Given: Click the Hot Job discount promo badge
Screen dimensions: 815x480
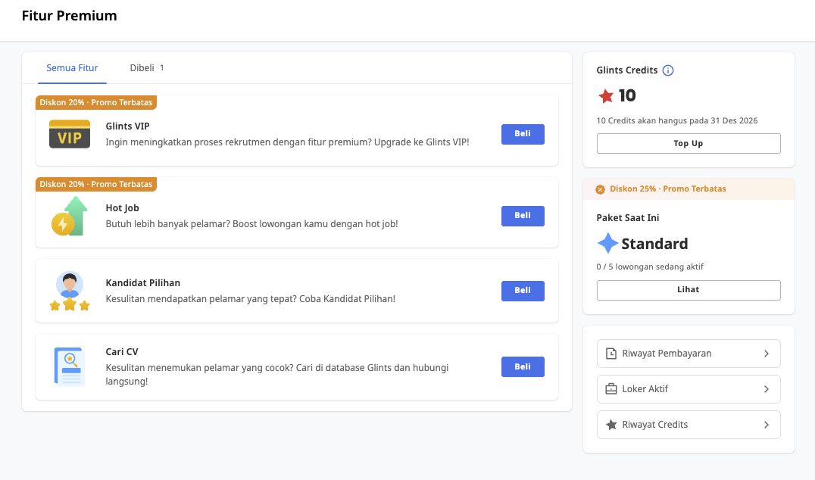Looking at the screenshot, I should point(96,184).
